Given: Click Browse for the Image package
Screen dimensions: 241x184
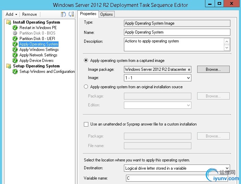Looking at the screenshot, I should click(x=213, y=69).
